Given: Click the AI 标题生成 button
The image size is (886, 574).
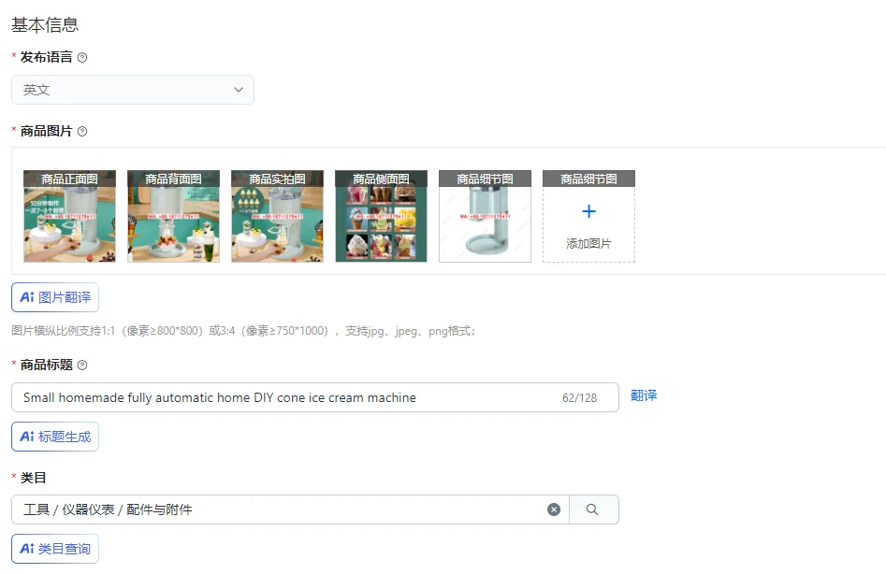Looking at the screenshot, I should pos(55,437).
